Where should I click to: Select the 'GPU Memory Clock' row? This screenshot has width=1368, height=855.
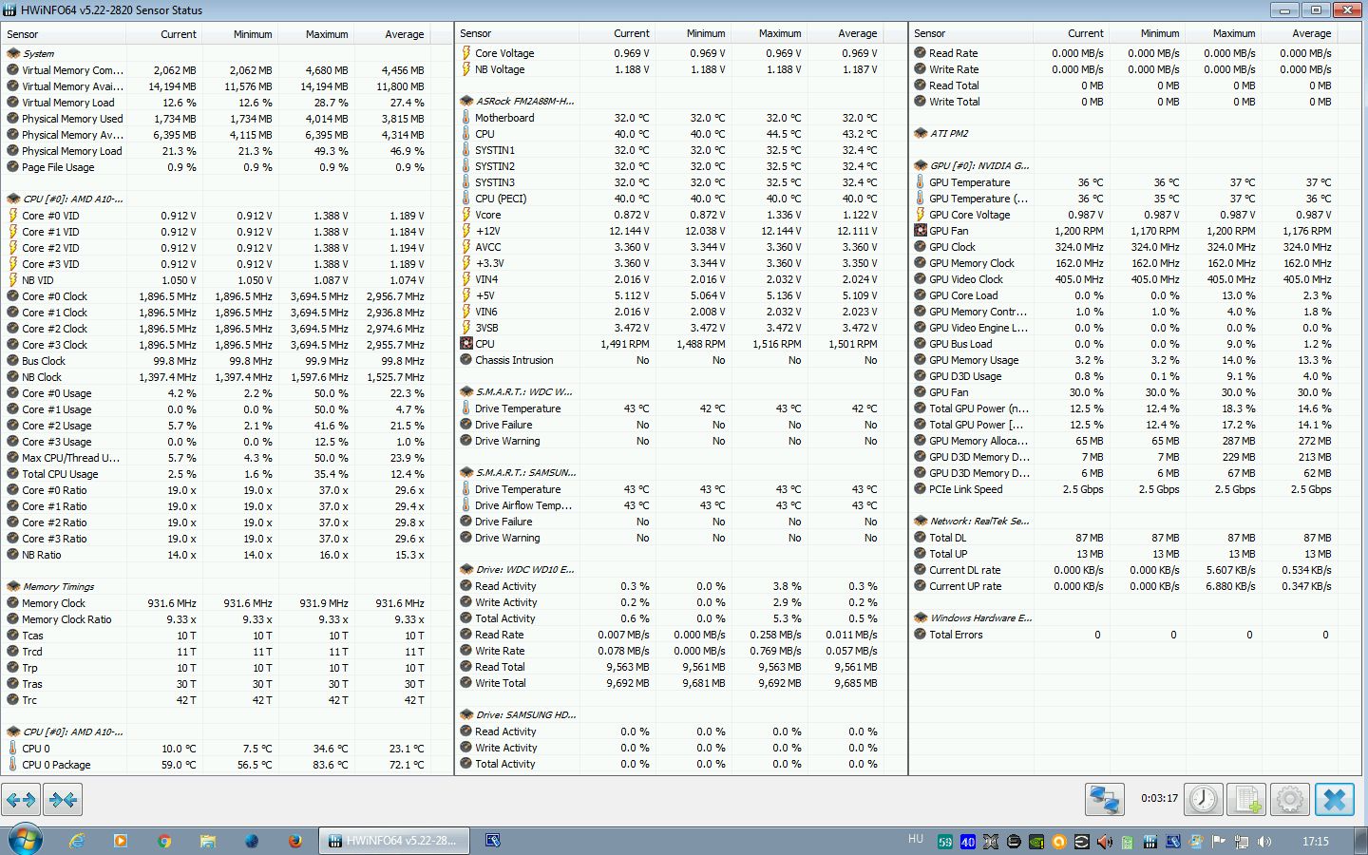[1135, 263]
